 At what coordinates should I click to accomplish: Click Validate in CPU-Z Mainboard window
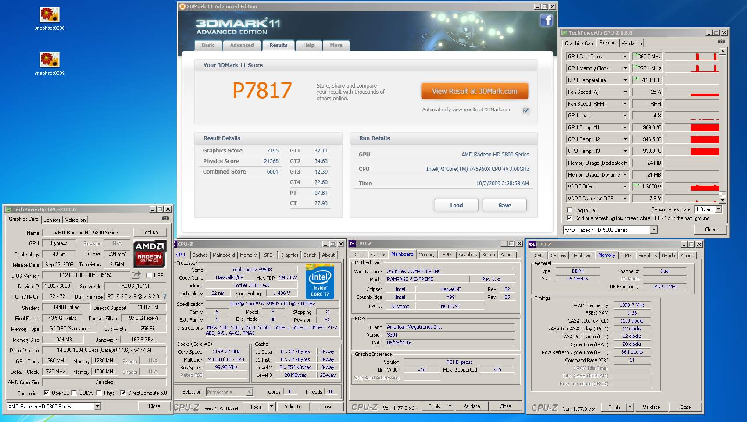(x=472, y=406)
